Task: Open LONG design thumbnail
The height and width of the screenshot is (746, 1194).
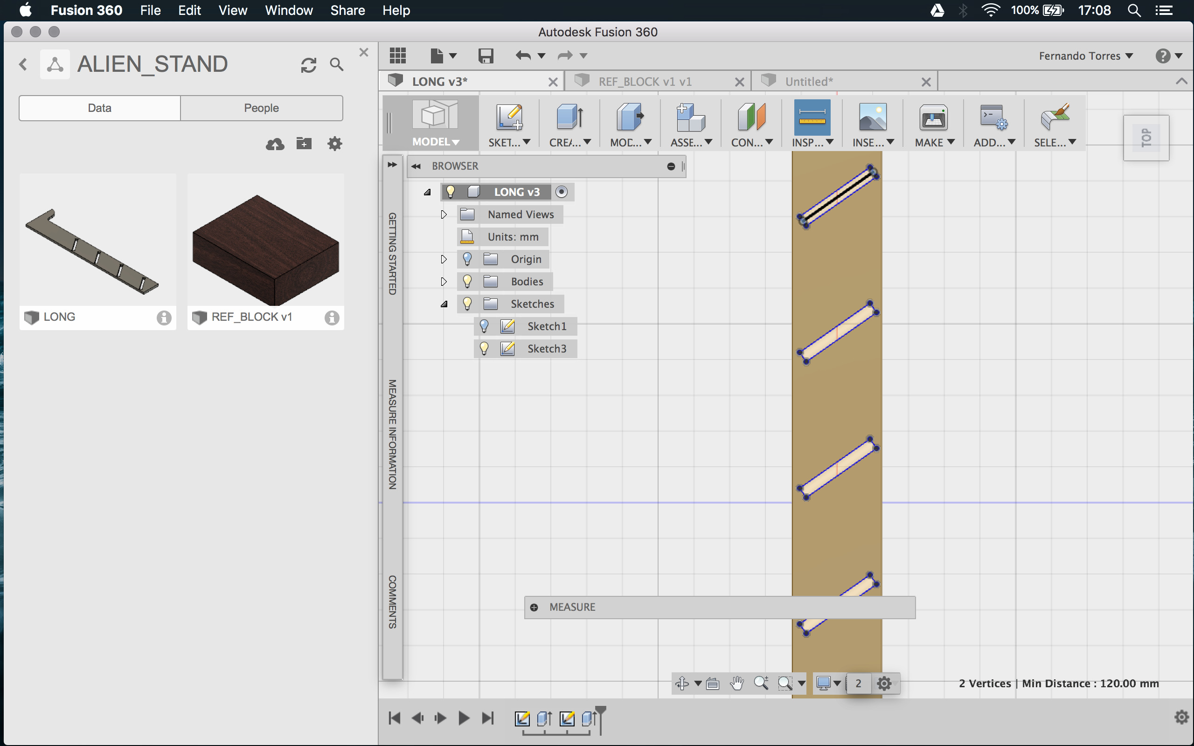Action: pos(97,240)
